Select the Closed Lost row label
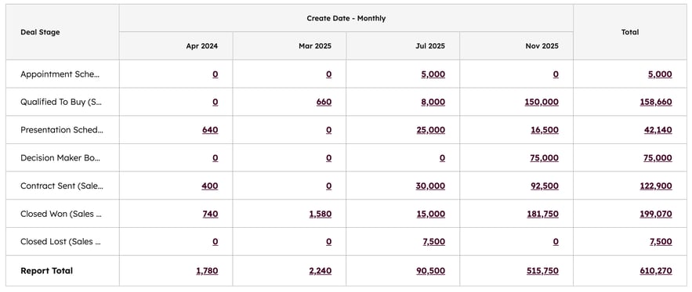 (x=60, y=242)
